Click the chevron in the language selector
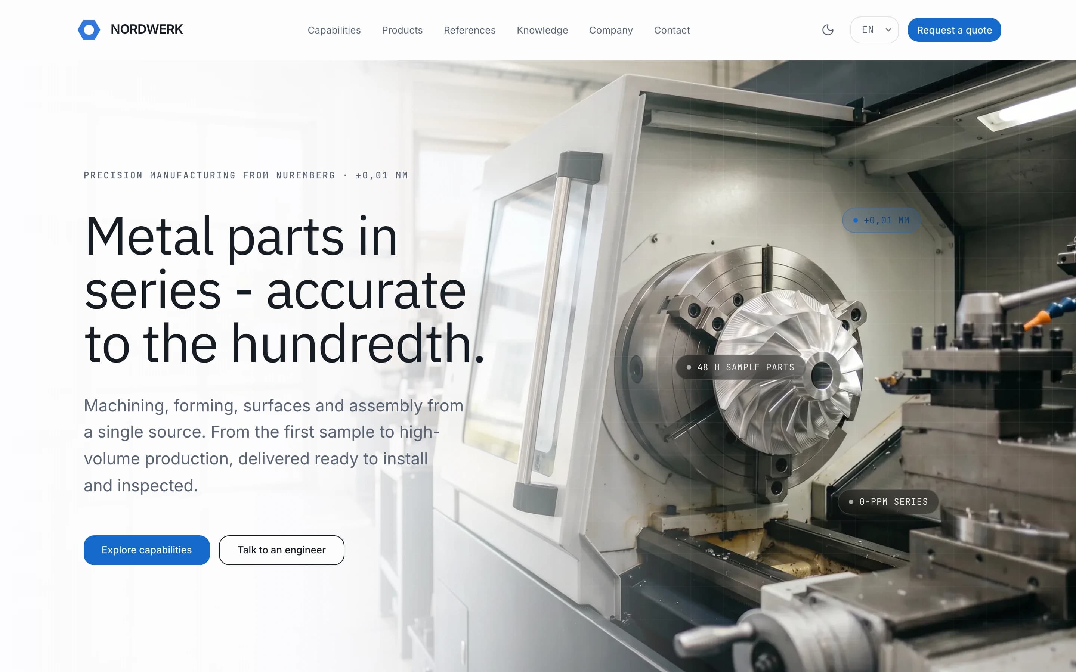1076x672 pixels. (888, 30)
